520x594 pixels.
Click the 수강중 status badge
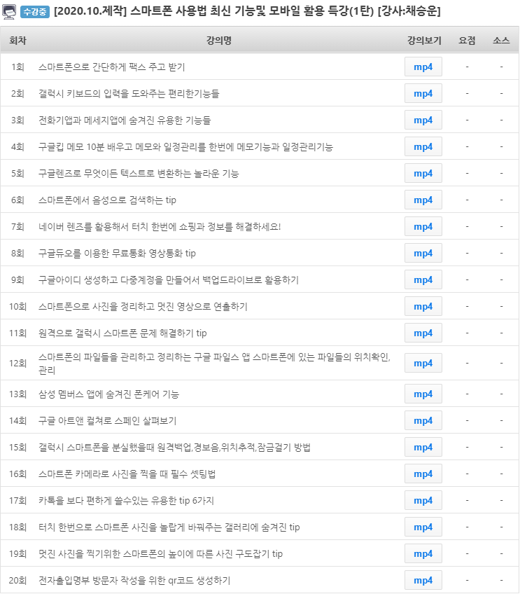tap(35, 12)
